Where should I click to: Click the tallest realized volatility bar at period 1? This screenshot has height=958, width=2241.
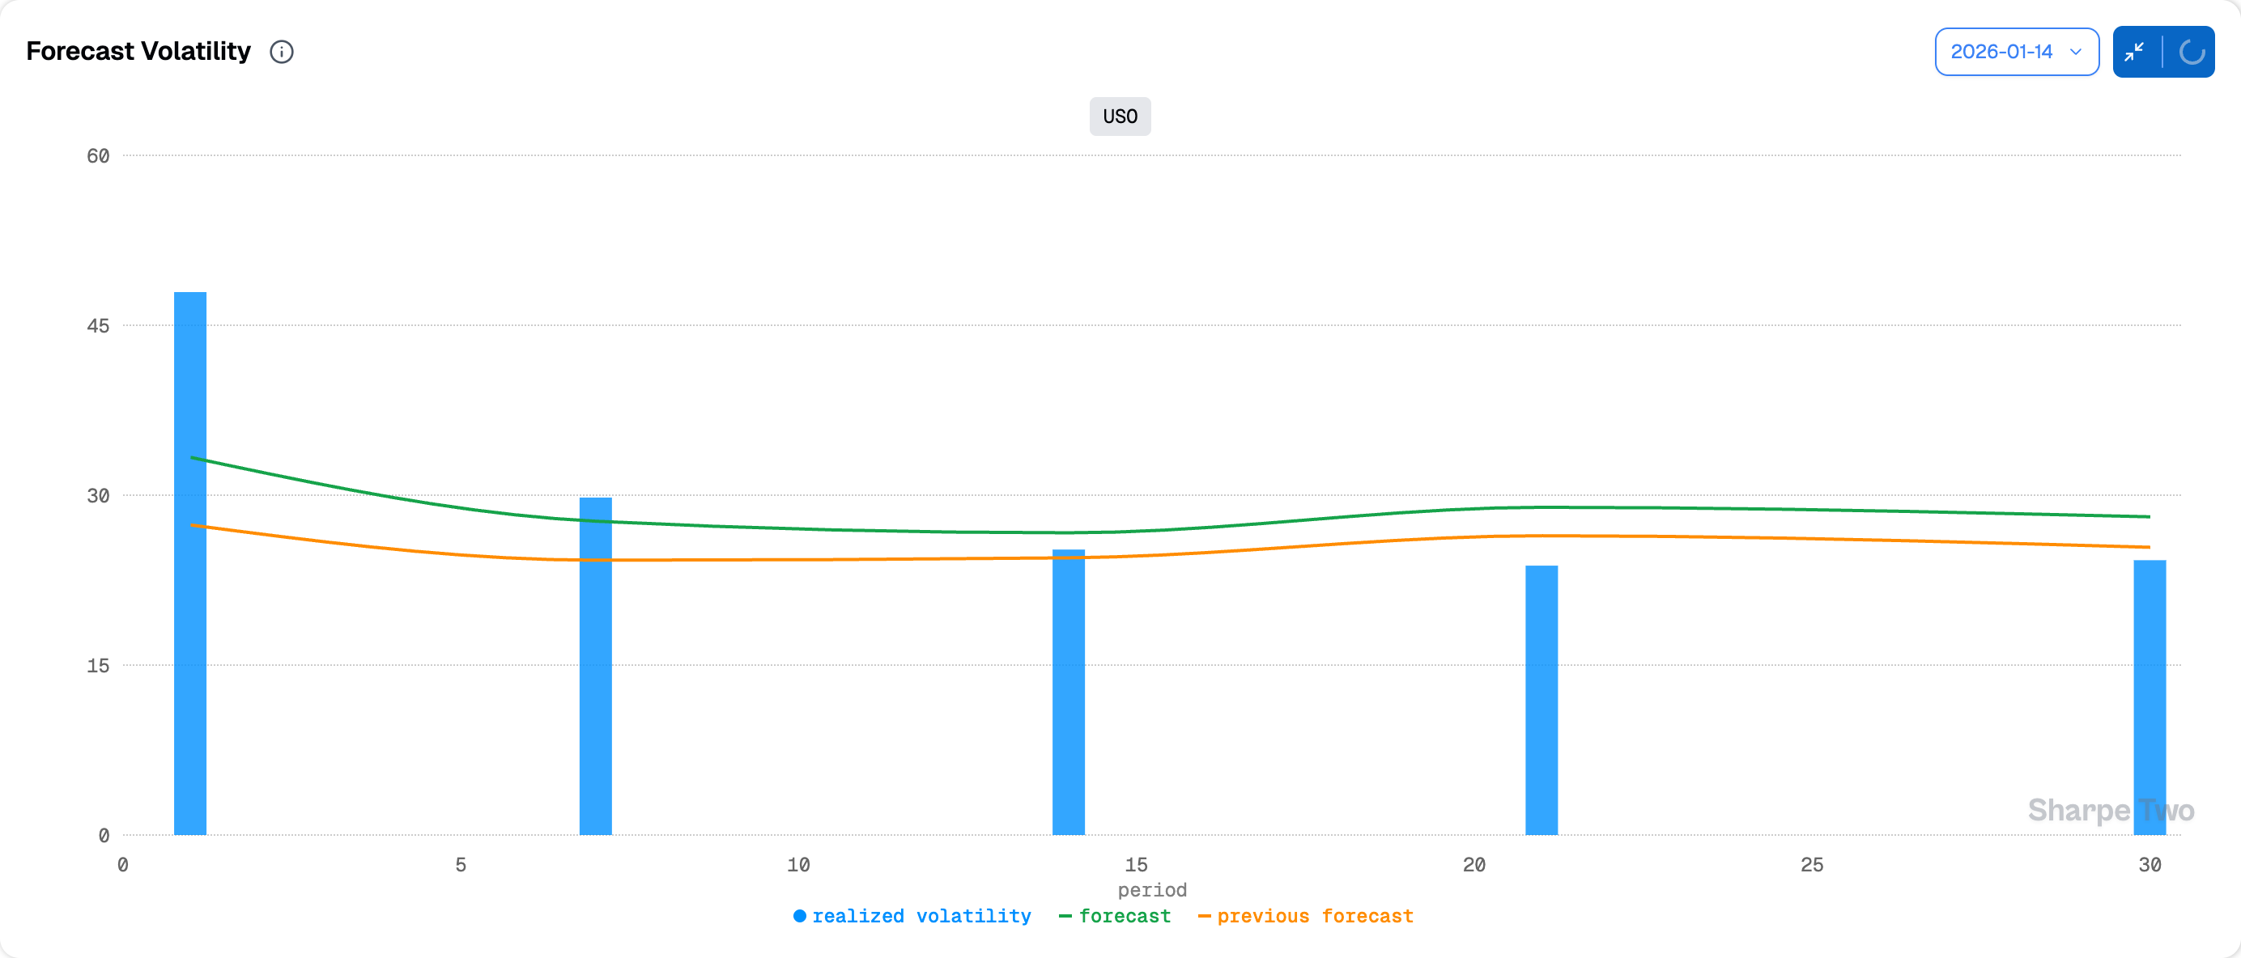point(190,563)
